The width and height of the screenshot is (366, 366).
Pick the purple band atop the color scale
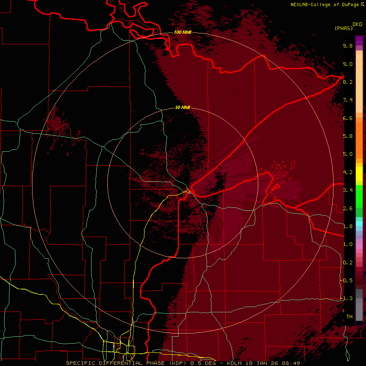coord(359,41)
